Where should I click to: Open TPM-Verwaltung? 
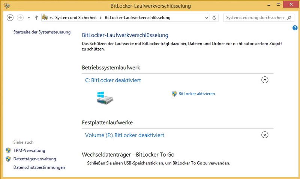[x=29, y=150]
